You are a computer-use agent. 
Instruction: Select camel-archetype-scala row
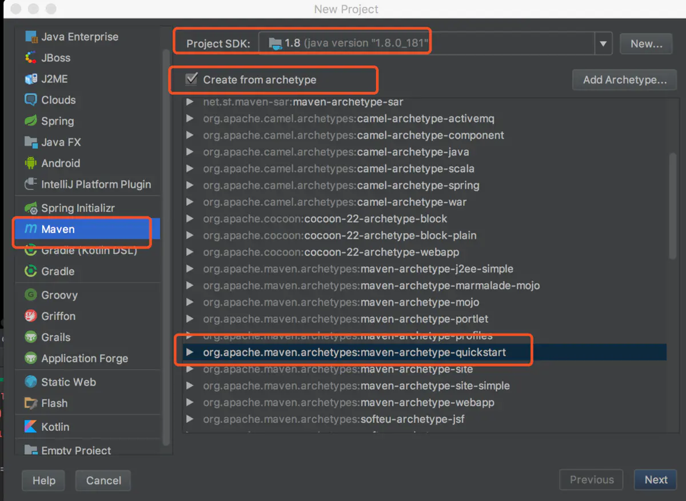[424, 169]
